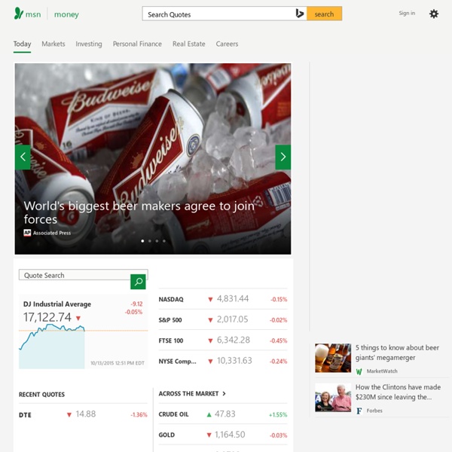The image size is (452, 452).
Task: Click the Sign in link
Action: [x=407, y=13]
